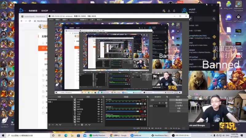Add a new scene with plus button

(50, 125)
